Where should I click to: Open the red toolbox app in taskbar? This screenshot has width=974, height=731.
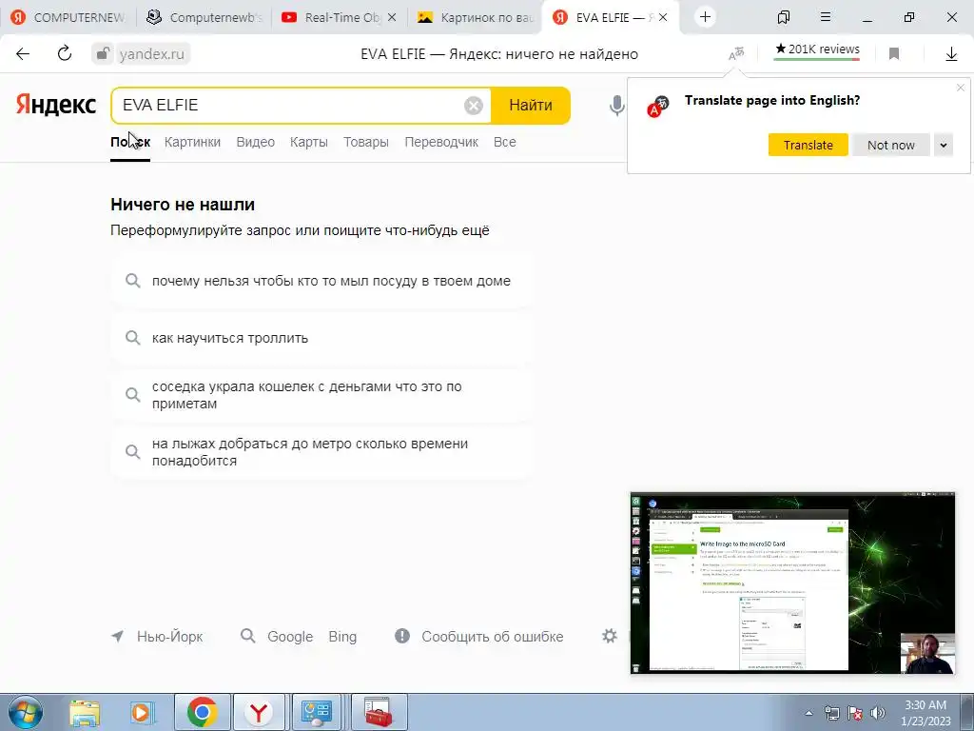coord(379,712)
